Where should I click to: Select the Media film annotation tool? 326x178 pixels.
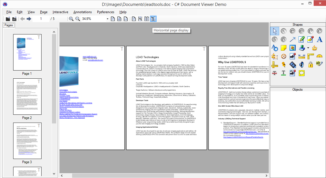[x=293, y=65]
